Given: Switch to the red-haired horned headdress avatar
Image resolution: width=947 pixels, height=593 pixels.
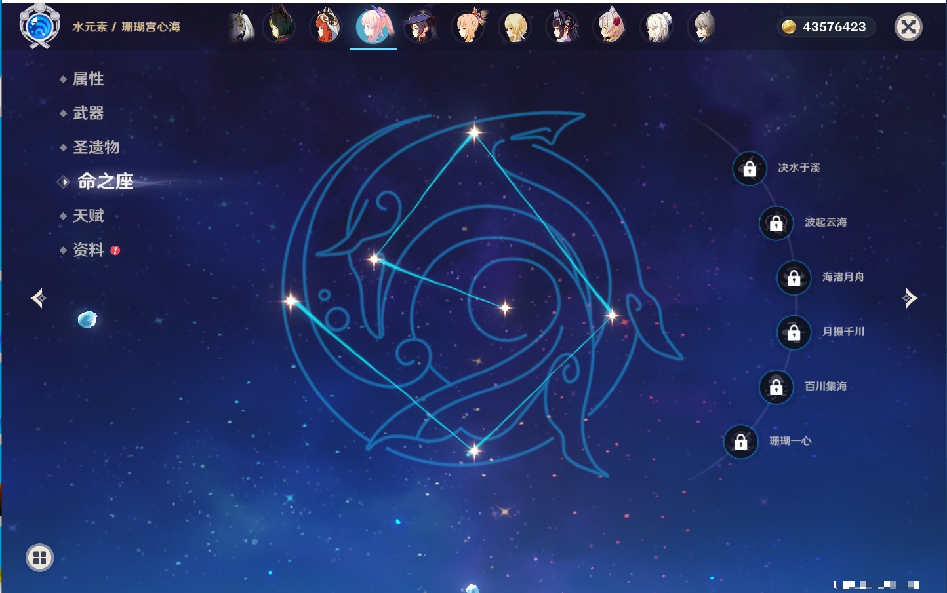Looking at the screenshot, I should click(x=326, y=26).
